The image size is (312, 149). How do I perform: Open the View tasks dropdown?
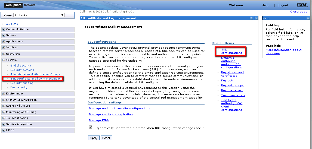click(x=39, y=15)
